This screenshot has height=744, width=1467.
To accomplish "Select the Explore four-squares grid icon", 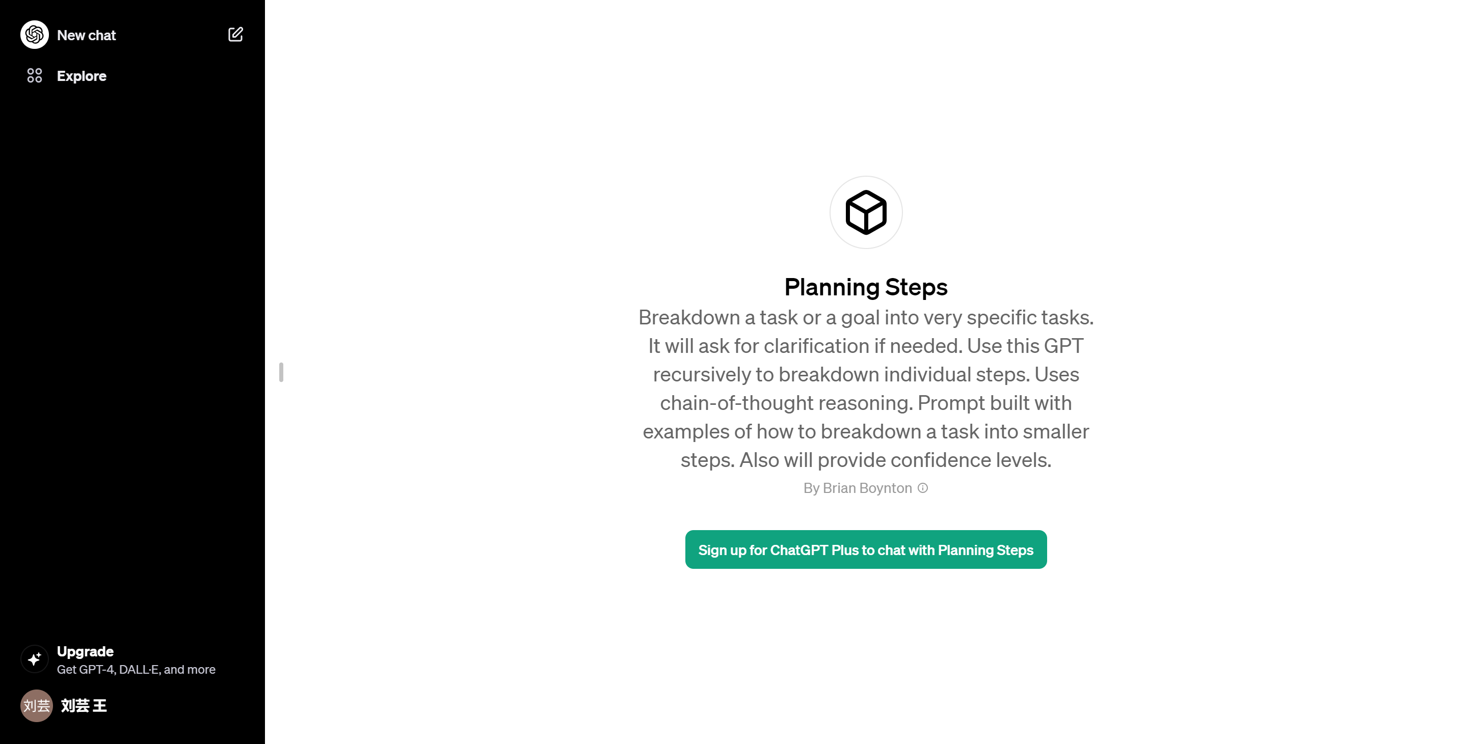I will tap(34, 75).
